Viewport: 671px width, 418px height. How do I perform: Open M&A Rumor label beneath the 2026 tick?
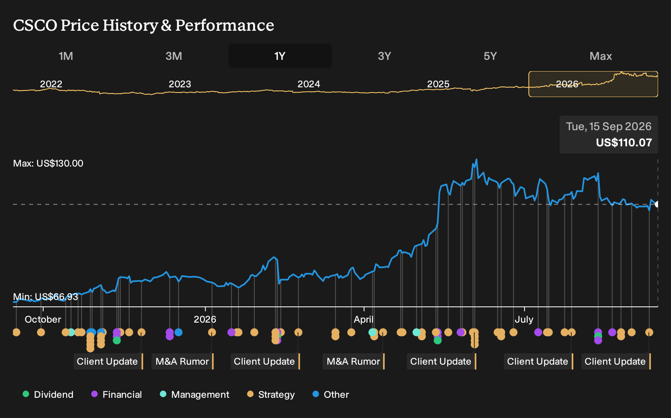[182, 361]
